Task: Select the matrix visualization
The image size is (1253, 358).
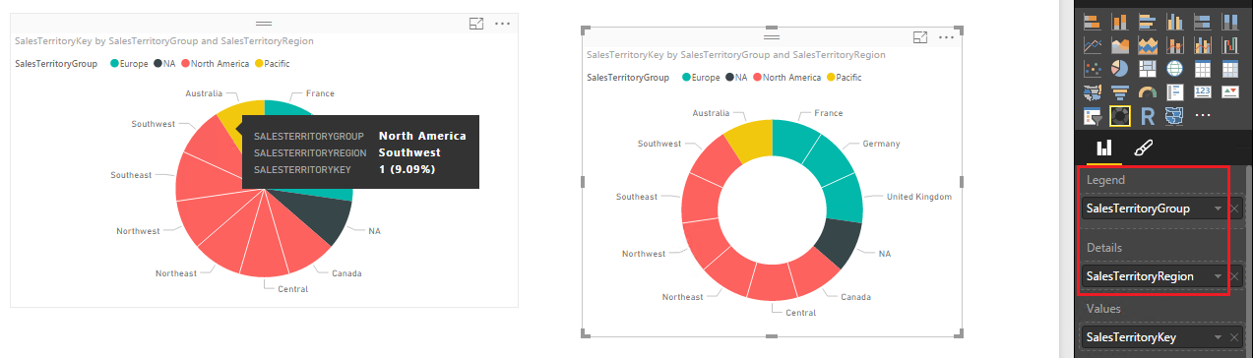Action: pyautogui.click(x=1229, y=68)
